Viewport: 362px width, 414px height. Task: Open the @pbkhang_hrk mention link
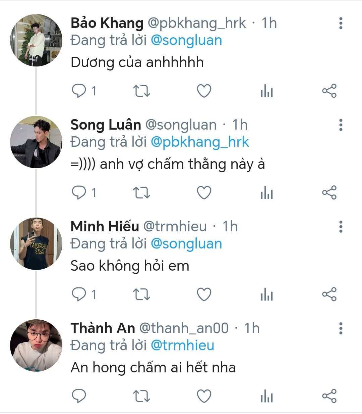pyautogui.click(x=200, y=142)
